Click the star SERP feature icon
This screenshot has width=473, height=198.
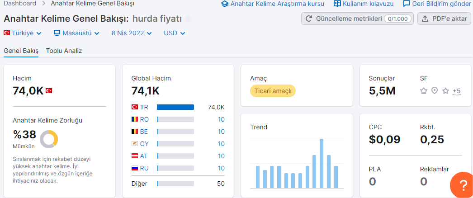click(x=445, y=91)
